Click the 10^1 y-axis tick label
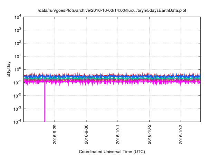The width and height of the screenshot is (221, 155). point(18,56)
